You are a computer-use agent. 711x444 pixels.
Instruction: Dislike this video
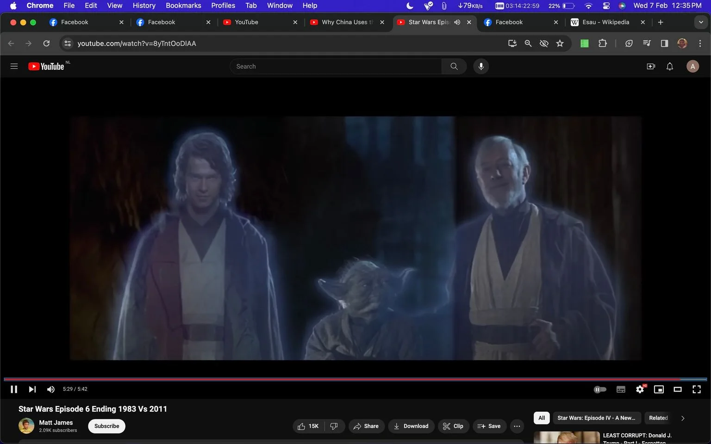click(x=334, y=426)
